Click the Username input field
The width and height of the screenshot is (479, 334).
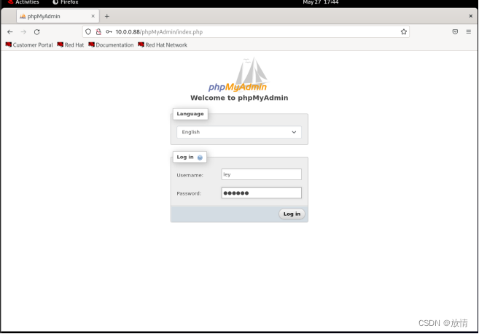click(261, 174)
